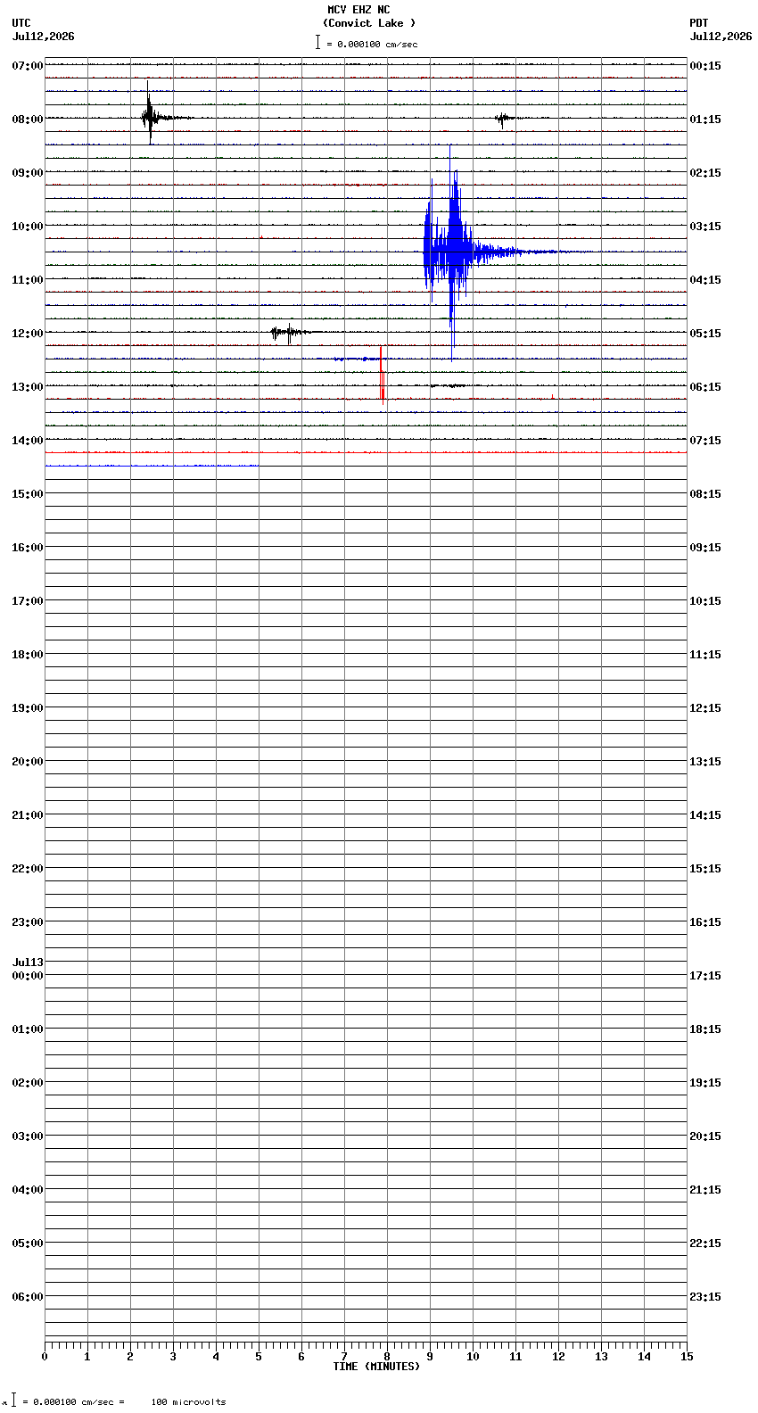Viewport: 758px width, 1413px height.
Task: Click the 12 minute label on the time axis
Action: 558,1357
